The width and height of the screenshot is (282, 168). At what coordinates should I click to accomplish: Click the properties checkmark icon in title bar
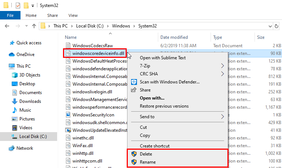18,5
